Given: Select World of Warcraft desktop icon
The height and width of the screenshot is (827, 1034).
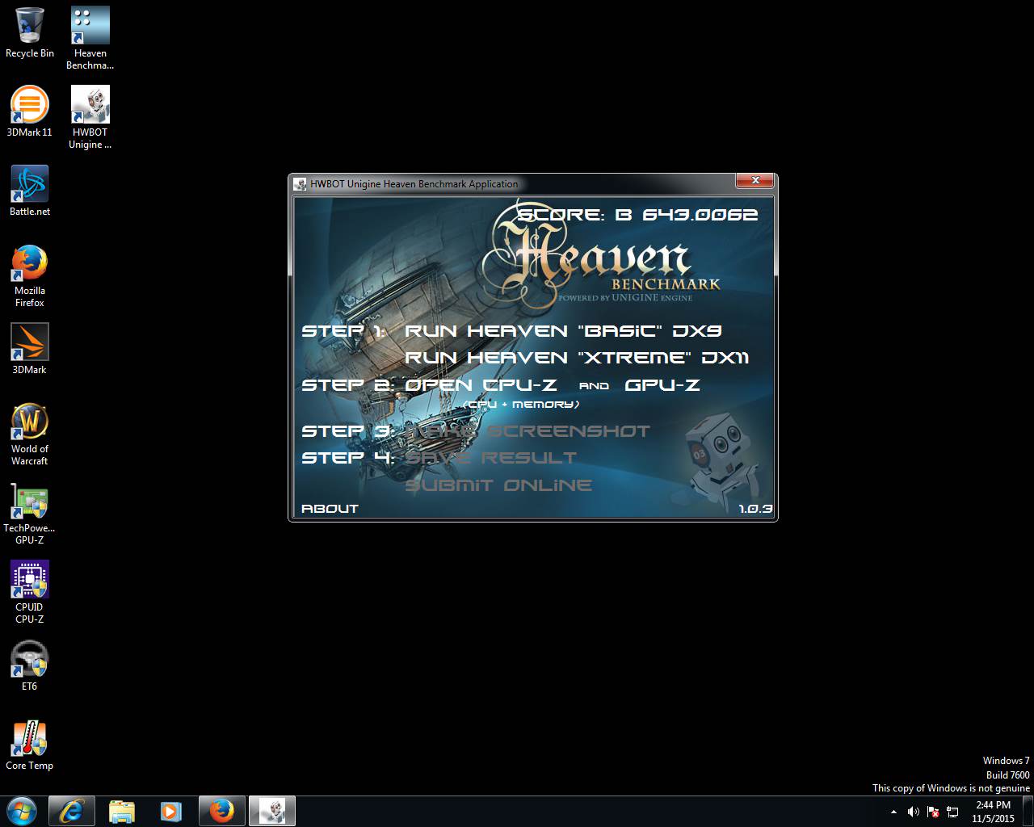Looking at the screenshot, I should (30, 434).
